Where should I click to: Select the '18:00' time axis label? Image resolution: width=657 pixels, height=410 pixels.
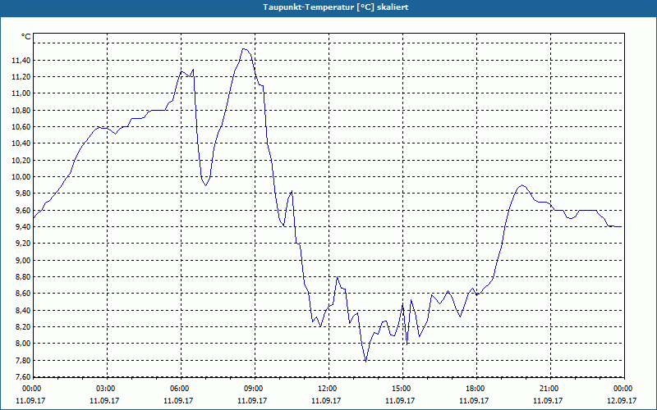tap(475, 389)
